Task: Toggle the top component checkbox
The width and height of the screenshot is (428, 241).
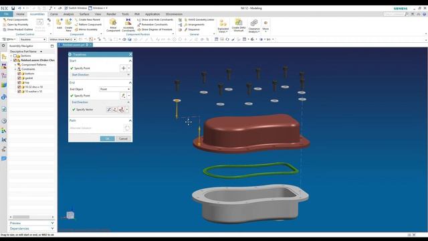Action: tap(19, 82)
